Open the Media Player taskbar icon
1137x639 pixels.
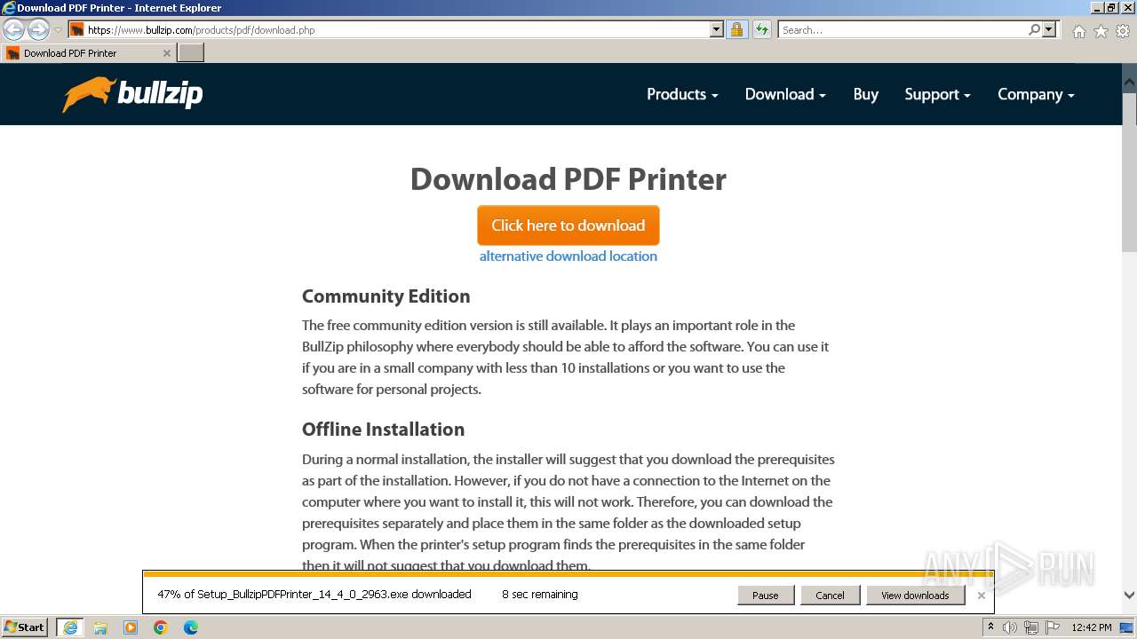coord(131,627)
